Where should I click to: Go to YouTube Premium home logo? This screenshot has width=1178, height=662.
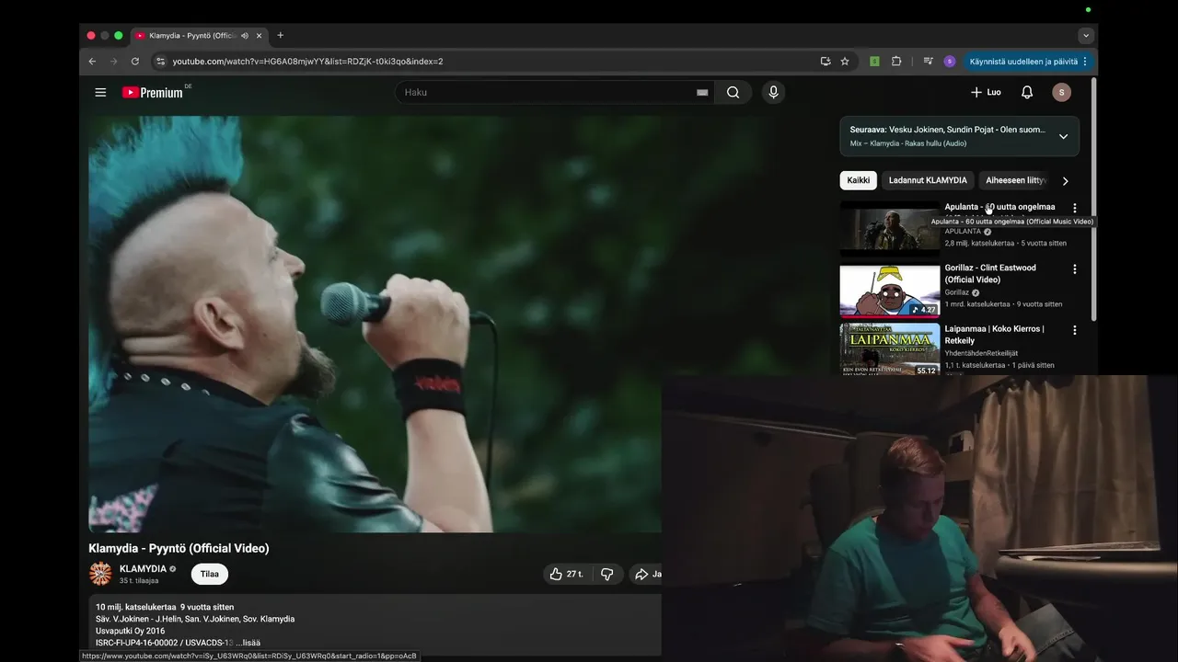(x=154, y=92)
